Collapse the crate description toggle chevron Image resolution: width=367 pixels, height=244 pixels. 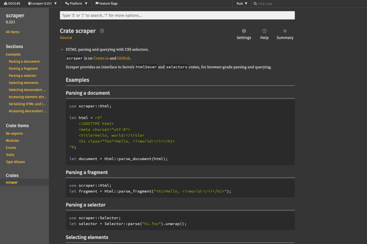(x=62, y=49)
